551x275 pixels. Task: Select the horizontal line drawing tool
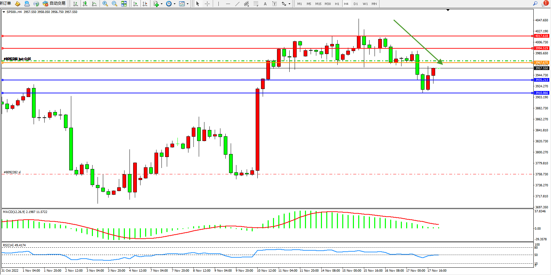(228, 4)
